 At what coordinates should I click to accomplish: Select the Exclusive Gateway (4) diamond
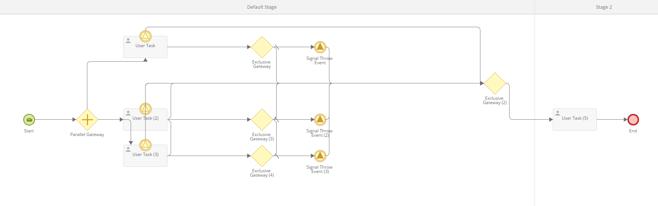pyautogui.click(x=262, y=156)
